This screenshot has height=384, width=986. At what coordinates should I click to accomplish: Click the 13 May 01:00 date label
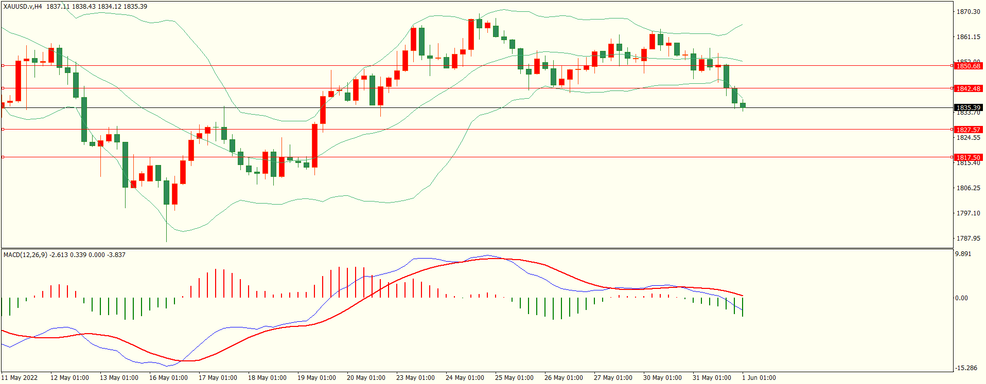click(119, 378)
